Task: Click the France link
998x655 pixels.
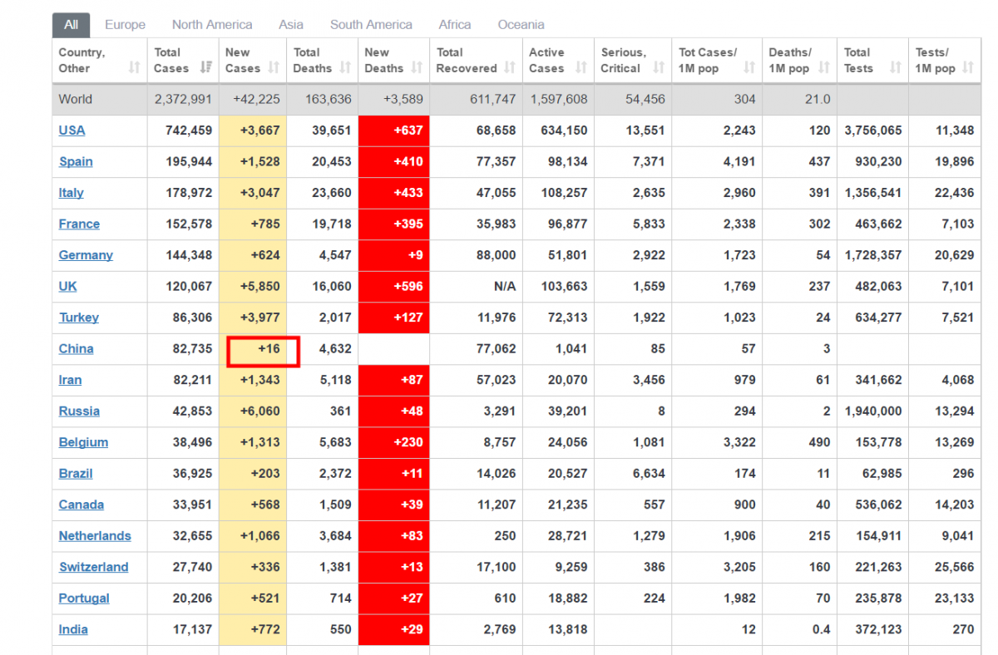Action: 79,224
